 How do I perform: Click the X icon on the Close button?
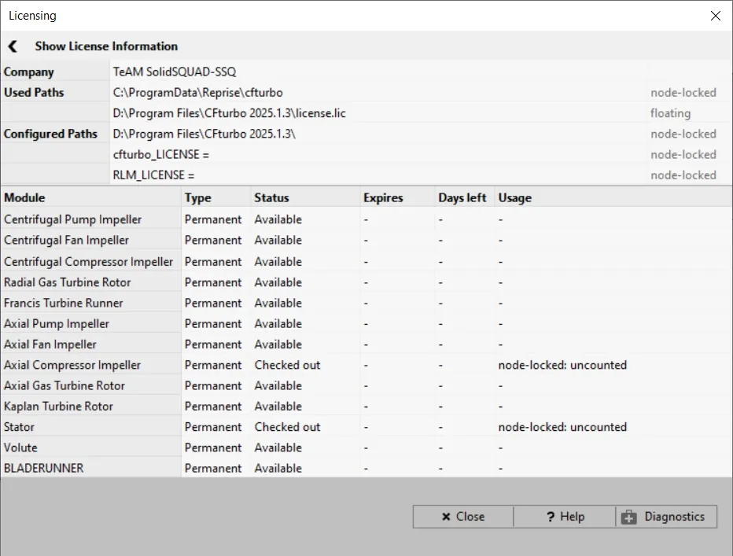pos(446,517)
